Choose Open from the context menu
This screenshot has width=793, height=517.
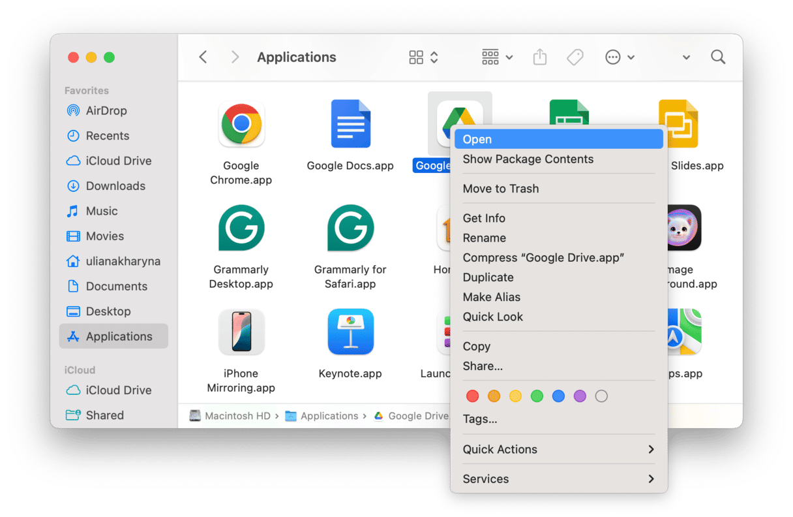click(x=559, y=139)
